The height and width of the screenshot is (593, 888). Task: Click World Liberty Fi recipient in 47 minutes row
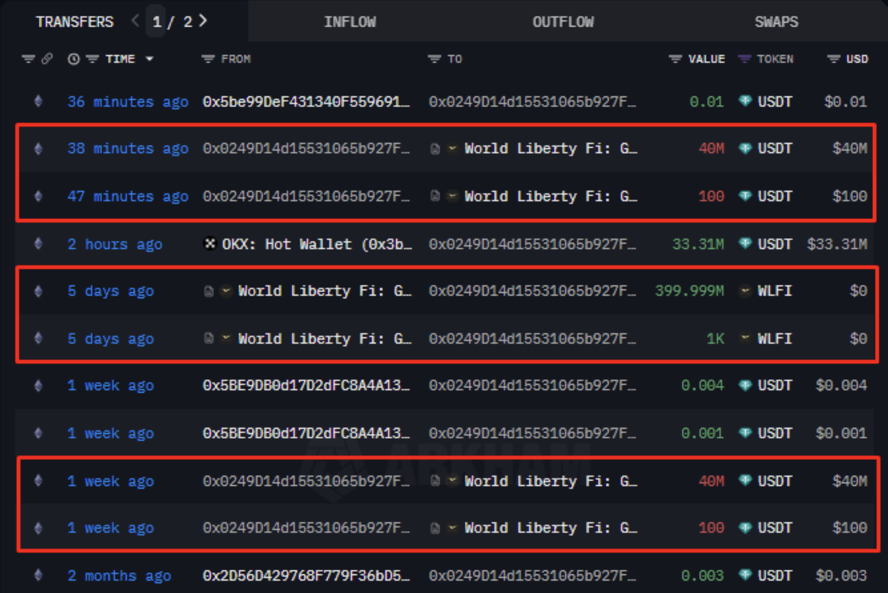[x=551, y=196]
